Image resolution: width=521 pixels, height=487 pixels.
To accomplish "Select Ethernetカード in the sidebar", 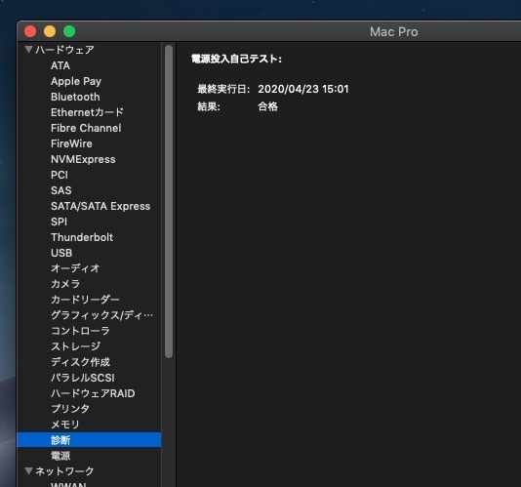I will [88, 112].
